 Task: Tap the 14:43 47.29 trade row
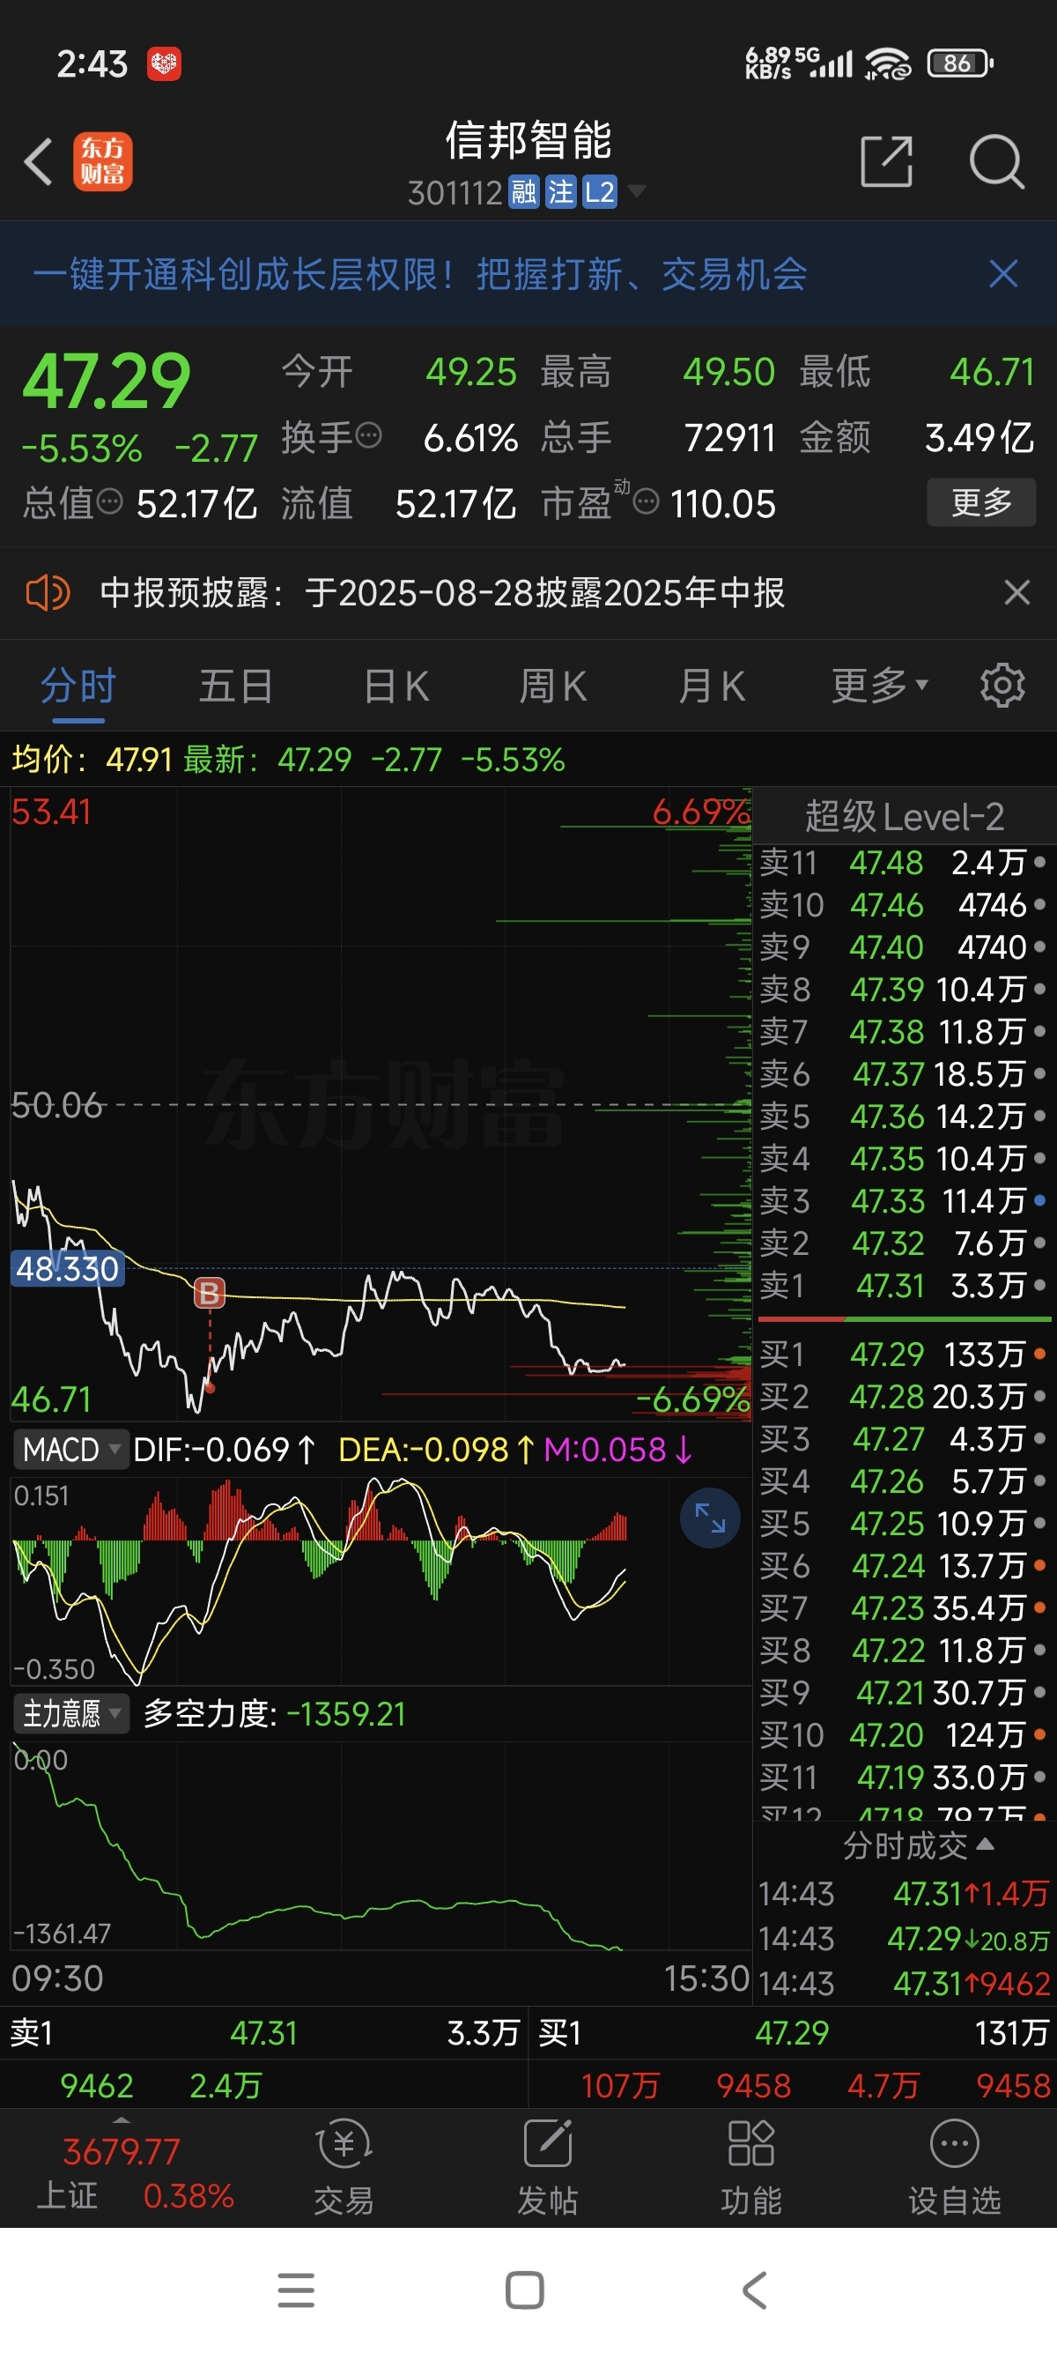904,1938
